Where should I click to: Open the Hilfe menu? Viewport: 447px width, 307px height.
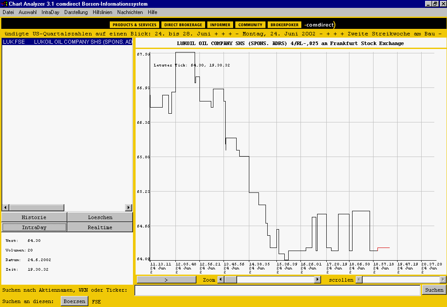click(153, 12)
